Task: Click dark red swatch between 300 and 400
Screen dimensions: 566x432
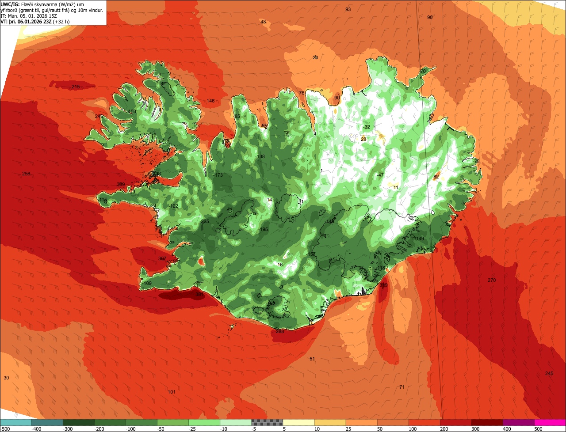Action: click(486, 422)
